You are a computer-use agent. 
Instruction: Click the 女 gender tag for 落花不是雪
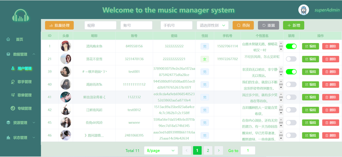pyautogui.click(x=205, y=59)
